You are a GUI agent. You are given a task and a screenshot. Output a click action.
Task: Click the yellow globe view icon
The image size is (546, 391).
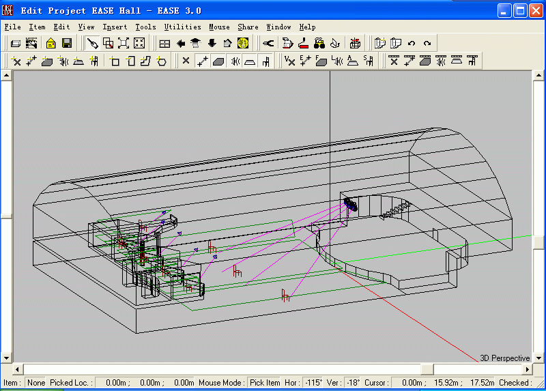click(x=243, y=43)
